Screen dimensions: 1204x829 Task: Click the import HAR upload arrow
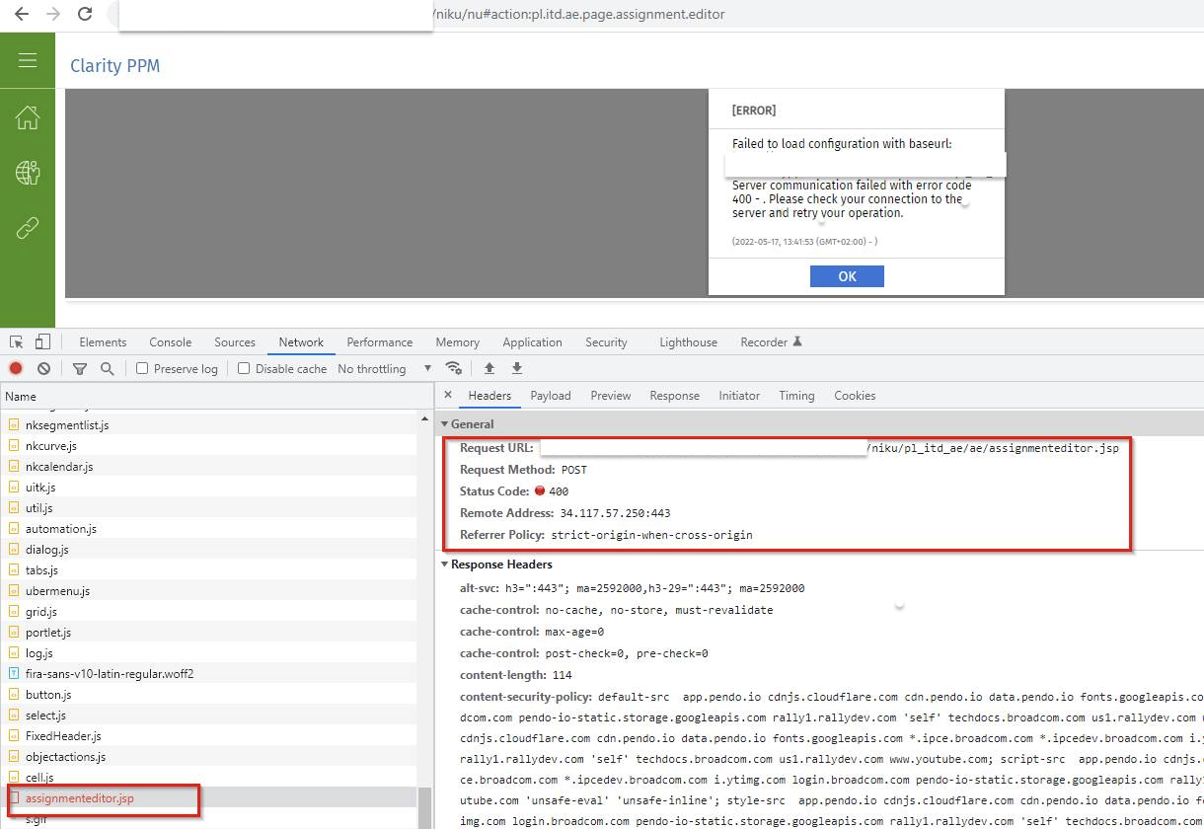489,368
